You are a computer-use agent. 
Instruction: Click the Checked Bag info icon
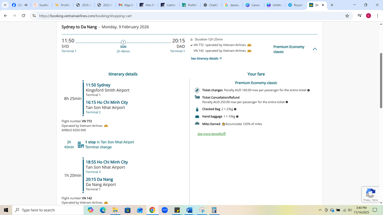pyautogui.click(x=235, y=109)
